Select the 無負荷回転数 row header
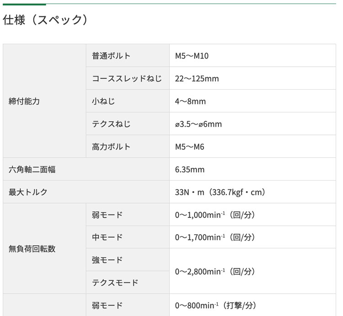The image size is (343, 316). [32, 249]
